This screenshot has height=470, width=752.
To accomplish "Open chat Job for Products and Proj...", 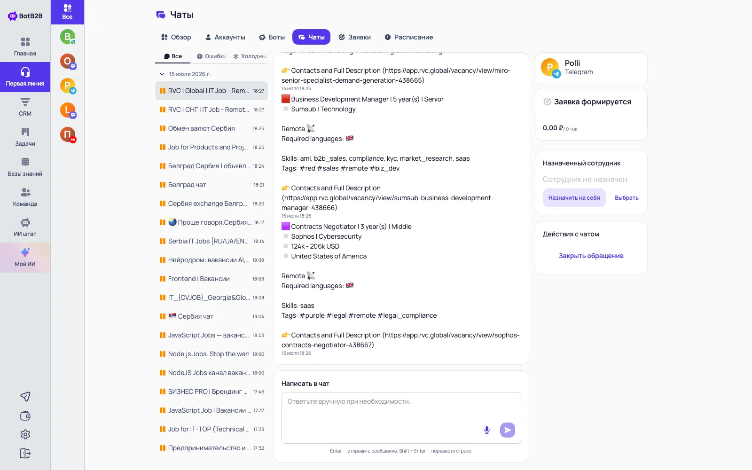I will tap(211, 147).
